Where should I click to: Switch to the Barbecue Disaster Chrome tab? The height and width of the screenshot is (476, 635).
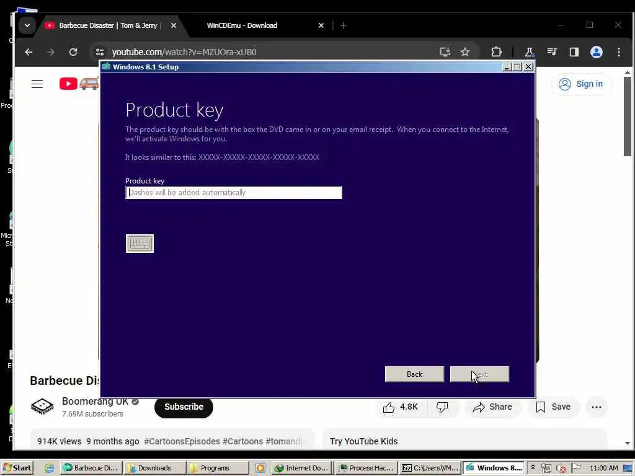coord(108,25)
